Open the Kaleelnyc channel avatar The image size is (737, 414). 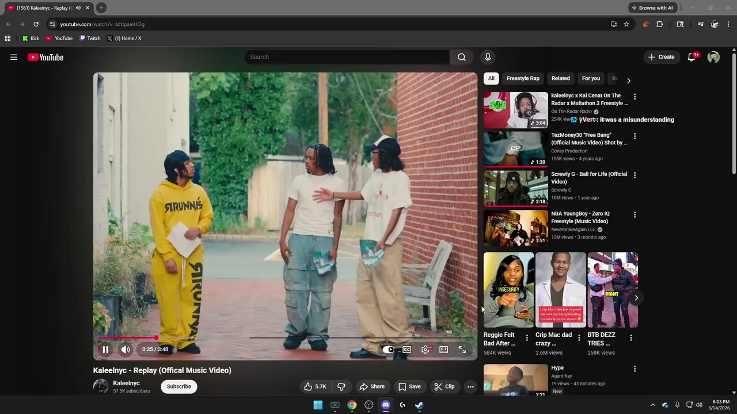click(x=101, y=386)
